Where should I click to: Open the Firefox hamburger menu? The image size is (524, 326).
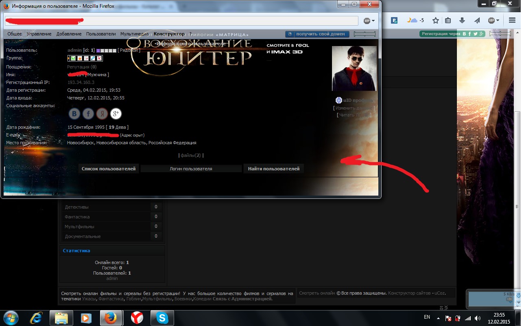click(512, 20)
